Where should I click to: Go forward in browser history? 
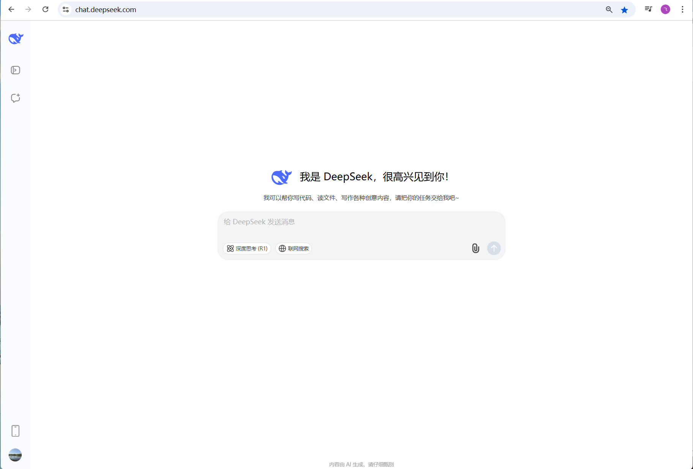point(28,9)
